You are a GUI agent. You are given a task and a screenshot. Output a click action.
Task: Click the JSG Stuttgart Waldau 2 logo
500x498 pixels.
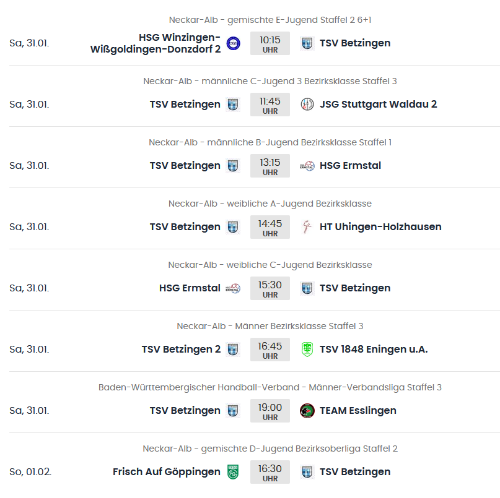click(x=307, y=105)
